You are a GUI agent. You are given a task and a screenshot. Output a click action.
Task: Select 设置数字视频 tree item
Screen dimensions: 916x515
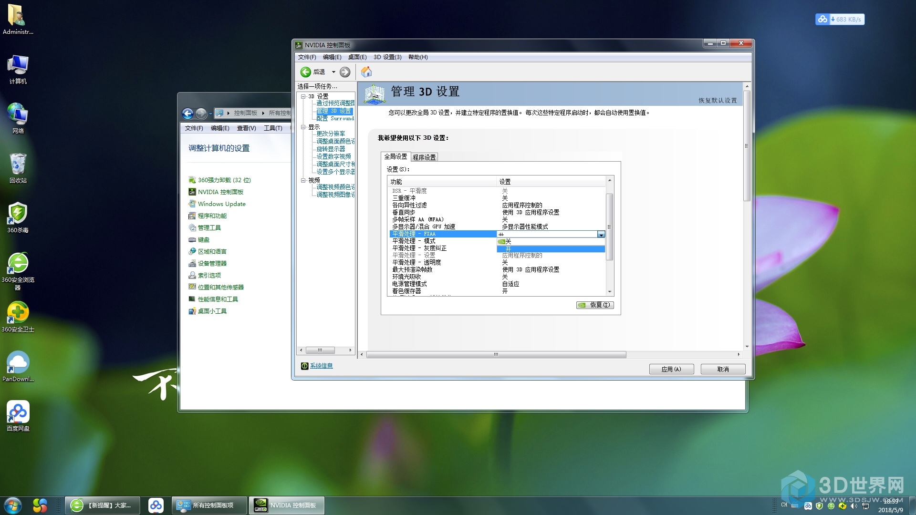click(x=334, y=156)
